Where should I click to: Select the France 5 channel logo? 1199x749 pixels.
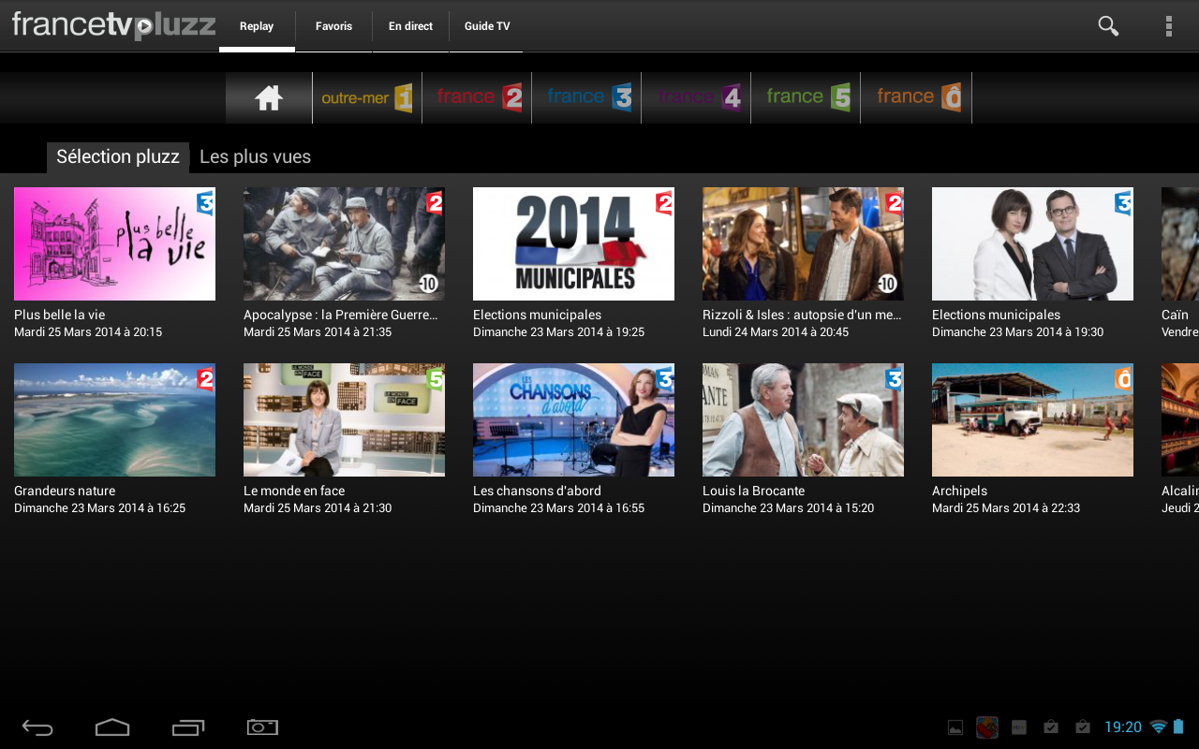(807, 97)
